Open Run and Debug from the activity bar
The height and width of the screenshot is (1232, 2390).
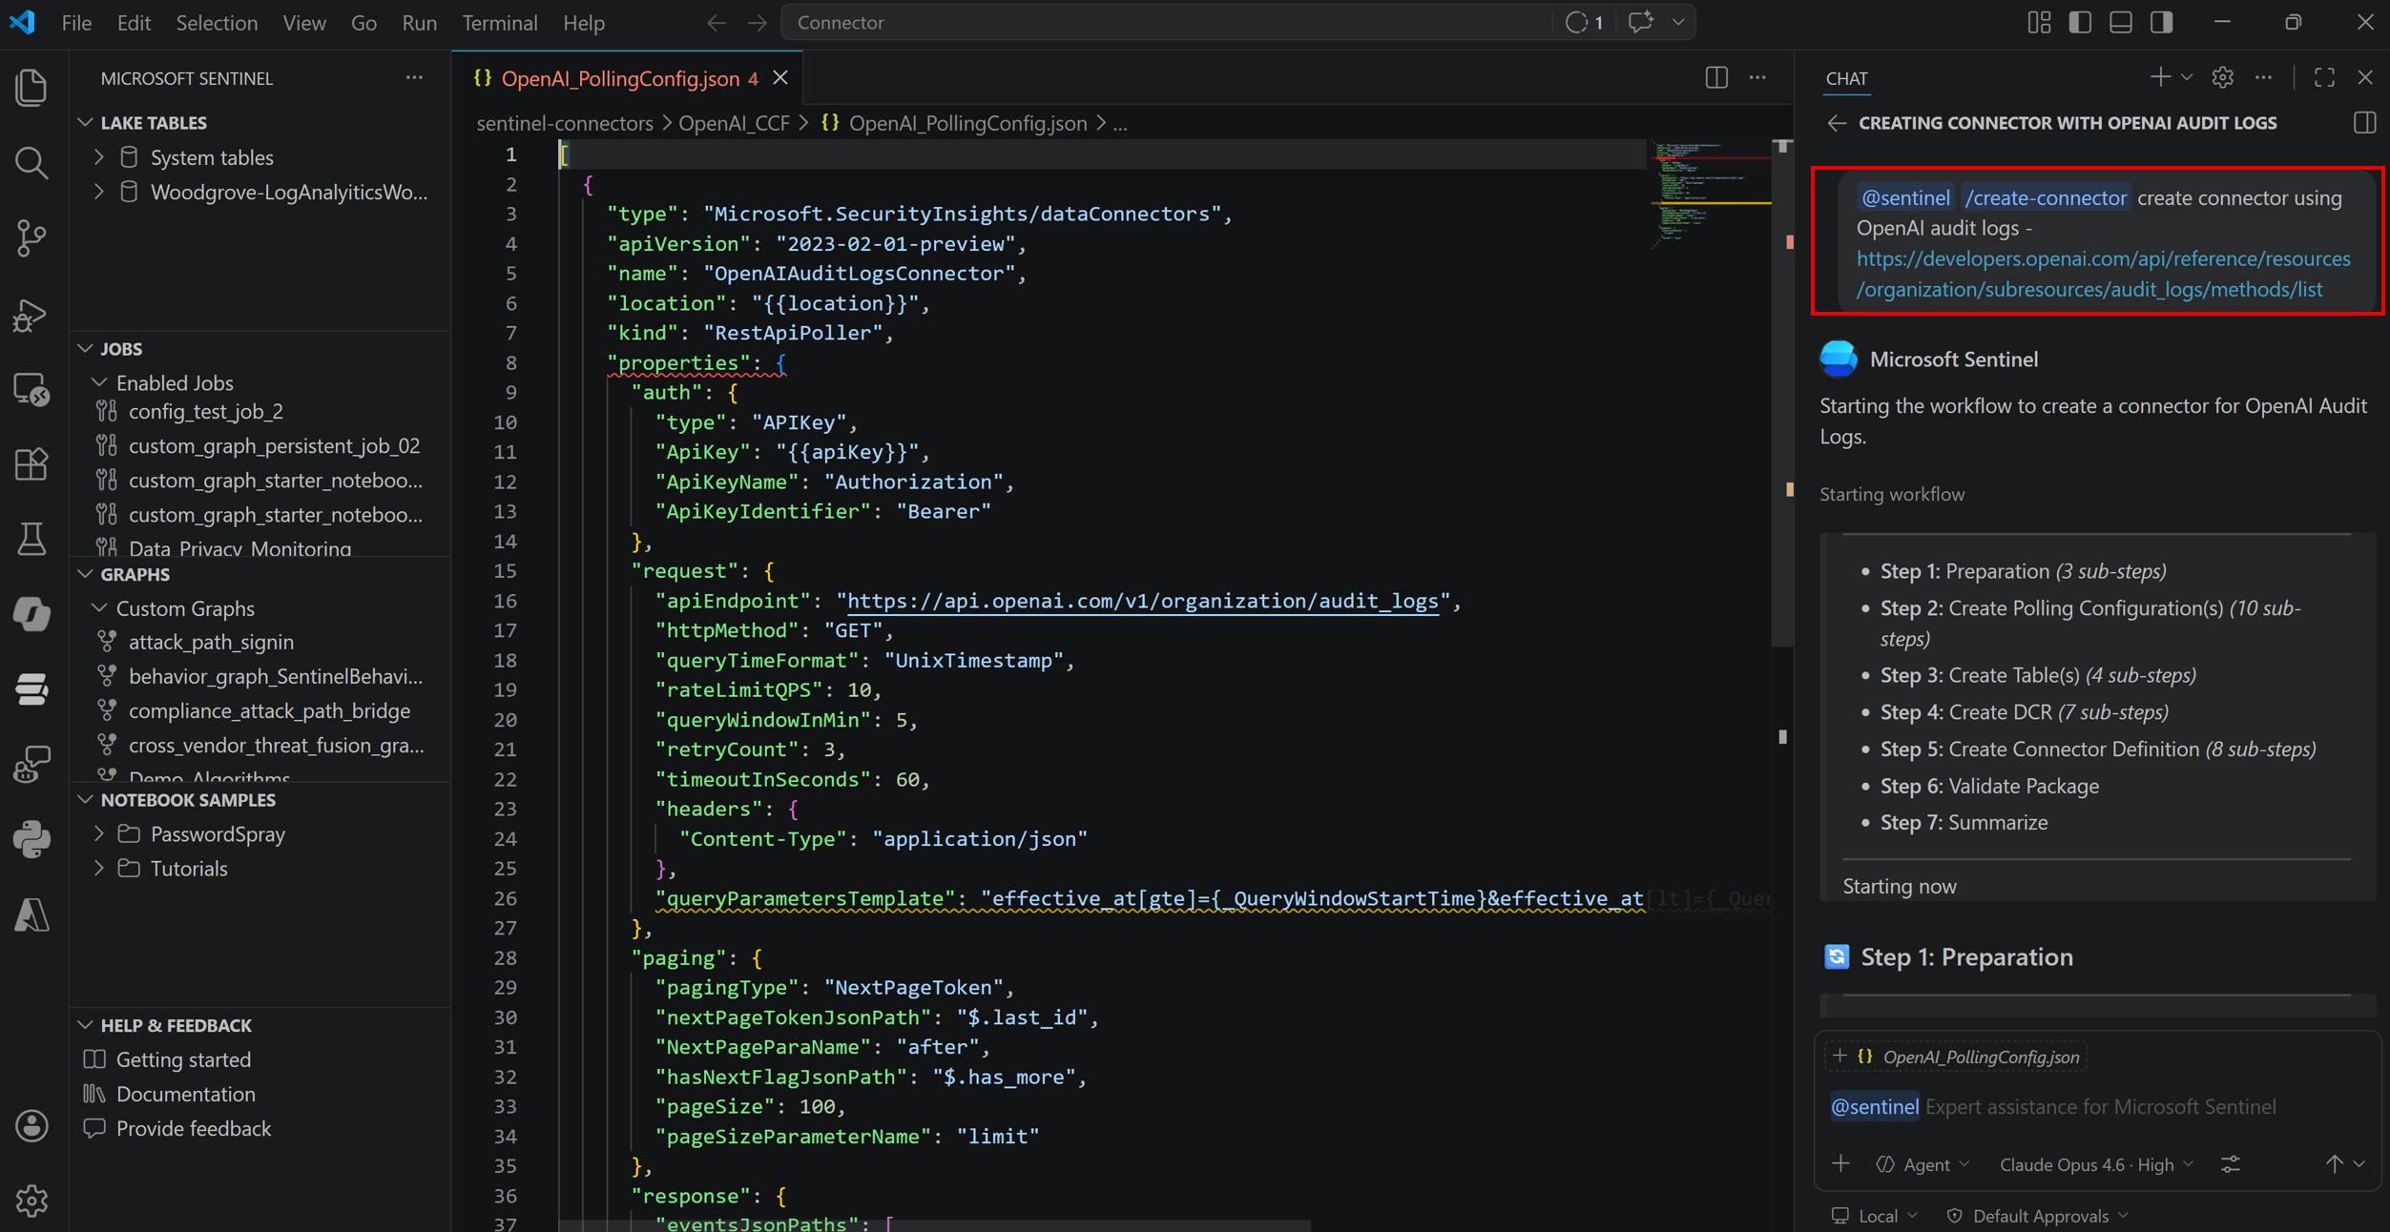tap(31, 316)
